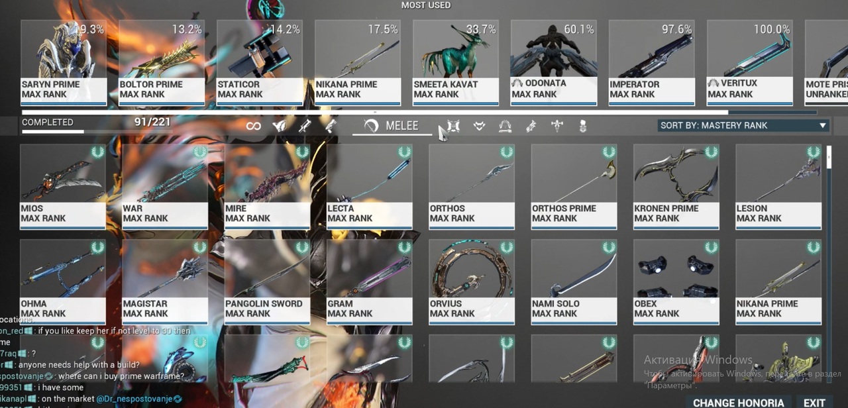Viewport: 848px width, 408px height.
Task: Click the mastery laurel badge on ORTHOS card
Action: click(x=507, y=152)
